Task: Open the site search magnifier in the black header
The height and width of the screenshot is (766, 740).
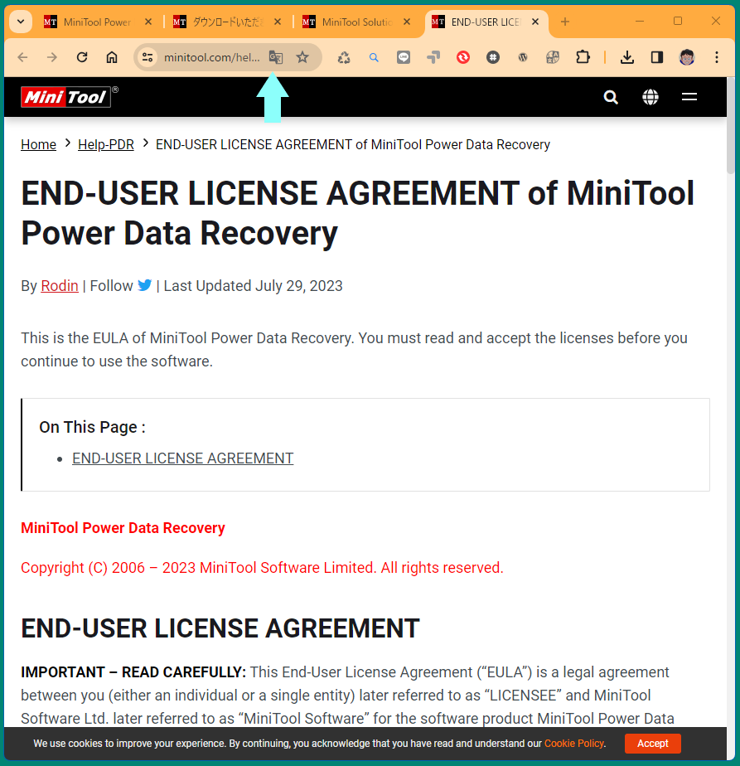Action: tap(611, 97)
